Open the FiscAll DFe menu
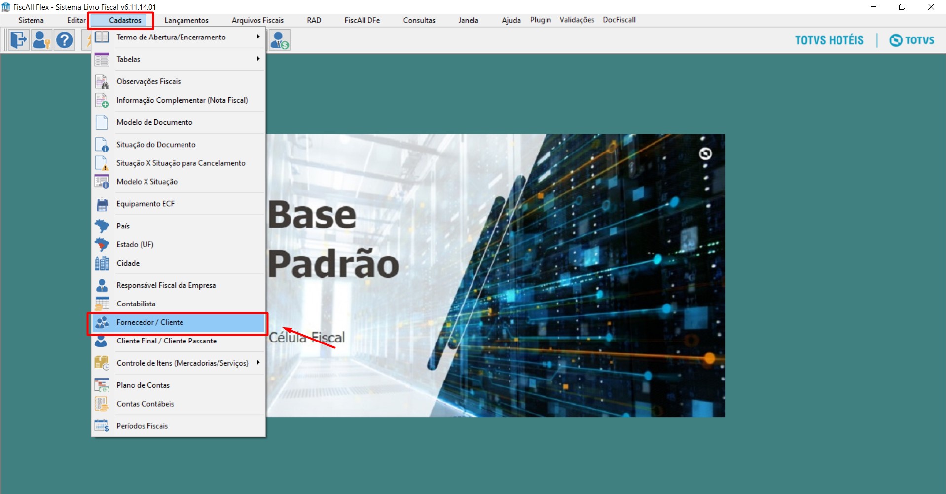 click(x=362, y=20)
